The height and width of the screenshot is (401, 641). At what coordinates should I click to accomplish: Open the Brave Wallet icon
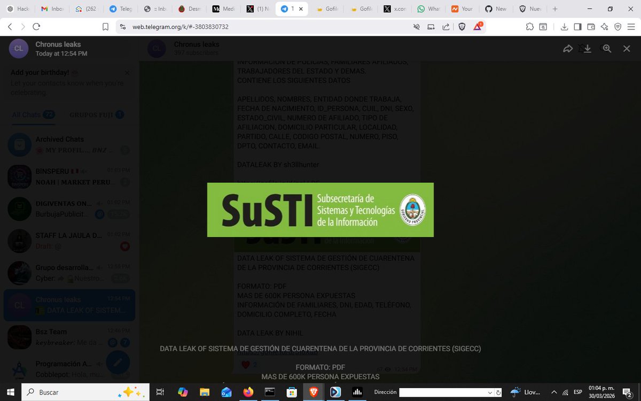click(x=591, y=27)
